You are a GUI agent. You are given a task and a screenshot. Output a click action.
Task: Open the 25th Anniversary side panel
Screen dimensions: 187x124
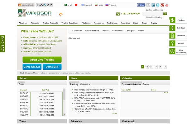[x=178, y=51]
